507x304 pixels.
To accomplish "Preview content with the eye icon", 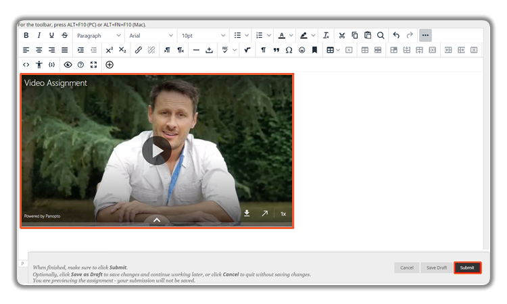I will pyautogui.click(x=68, y=65).
